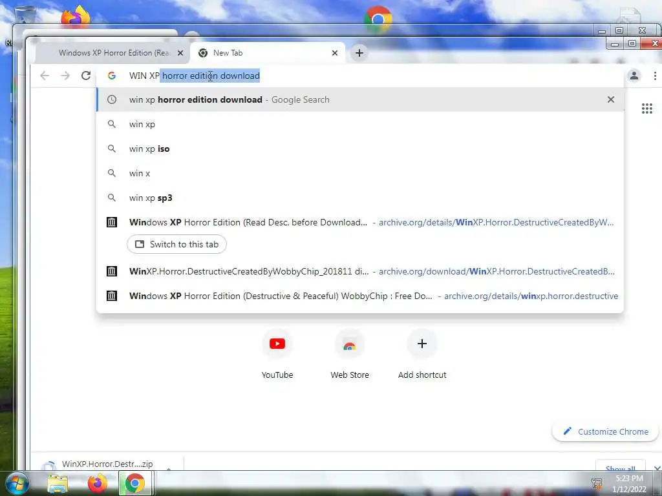
Task: Close the Windows XP Horror Edition tab
Action: pyautogui.click(x=180, y=53)
